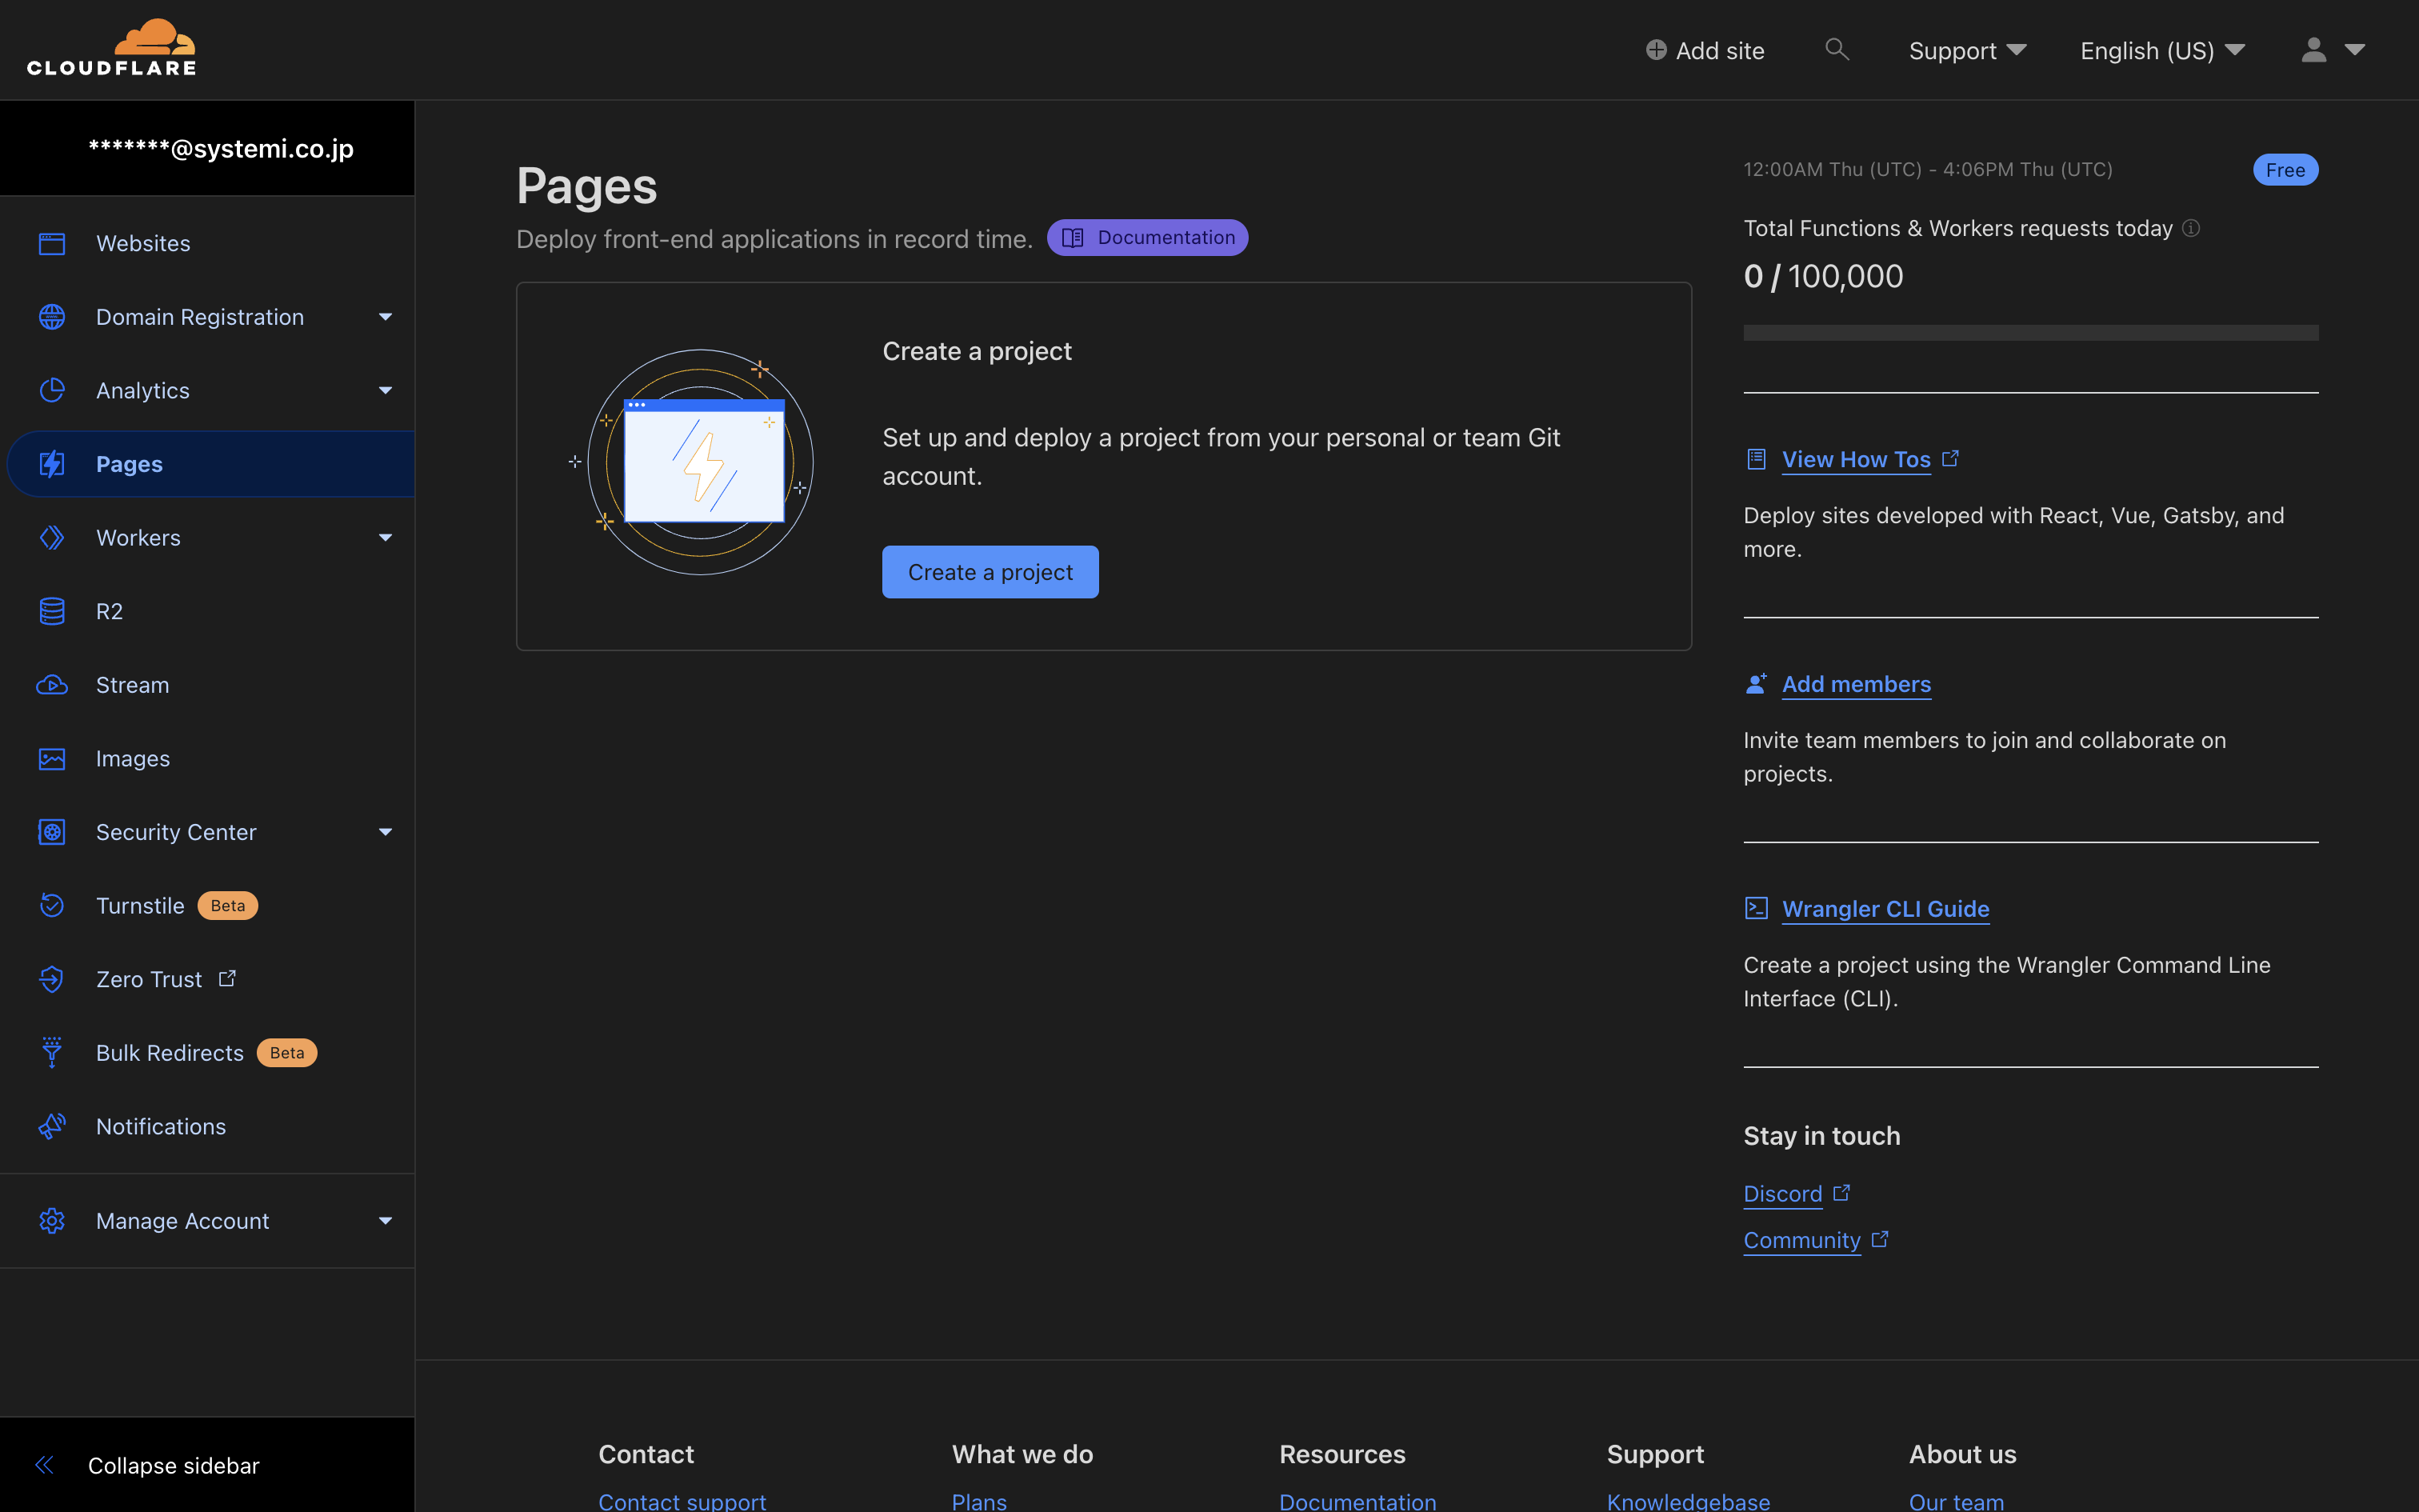
Task: Click the Domain Registration globe icon
Action: [52, 317]
